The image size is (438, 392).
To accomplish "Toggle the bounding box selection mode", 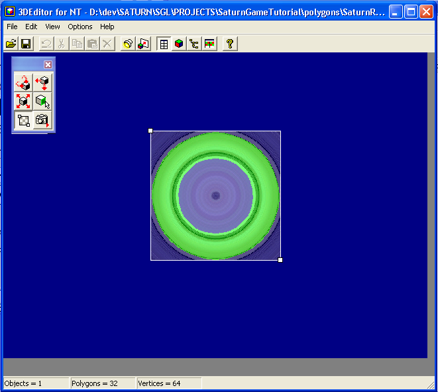I will coord(23,120).
